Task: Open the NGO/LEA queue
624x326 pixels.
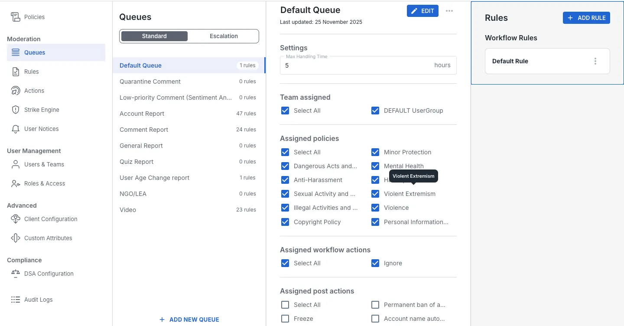Action: 189,194
